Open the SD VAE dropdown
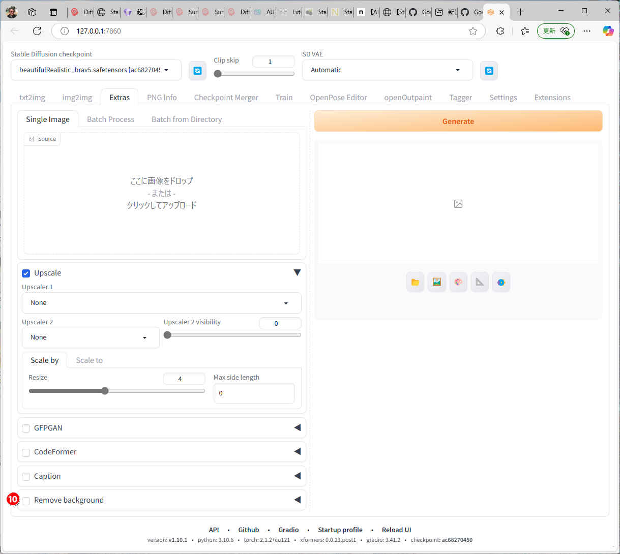620x554 pixels. click(x=387, y=70)
